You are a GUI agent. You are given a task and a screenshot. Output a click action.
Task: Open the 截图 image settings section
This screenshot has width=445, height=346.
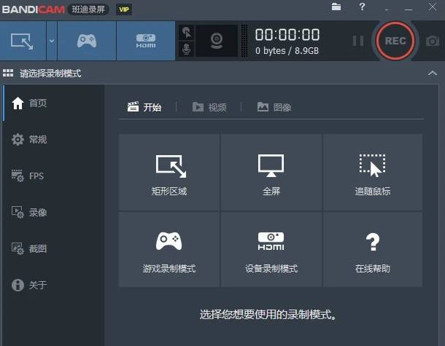pyautogui.click(x=53, y=248)
